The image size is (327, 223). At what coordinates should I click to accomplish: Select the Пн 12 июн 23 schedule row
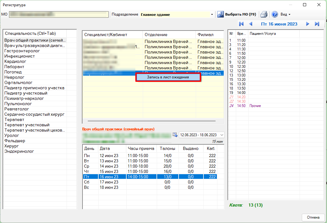[150, 156]
